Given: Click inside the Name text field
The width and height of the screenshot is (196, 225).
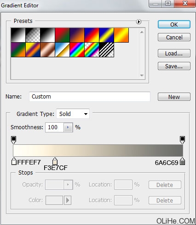Looking at the screenshot, I should [90, 97].
